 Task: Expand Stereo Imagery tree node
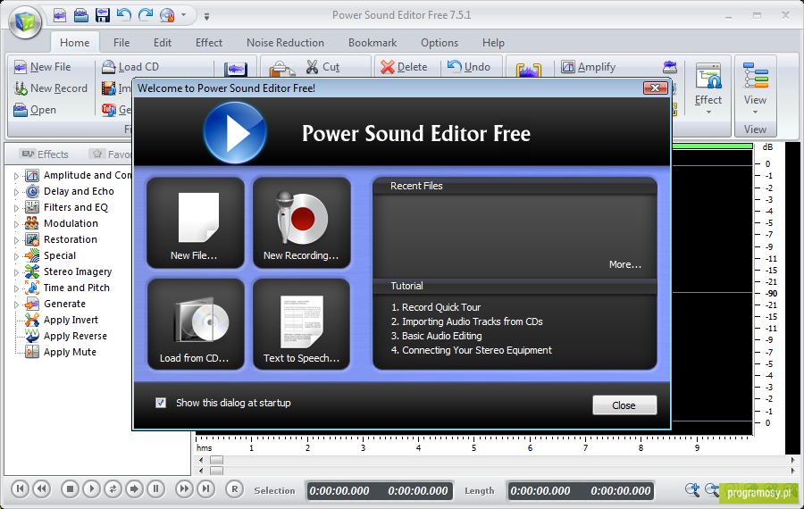(x=16, y=272)
